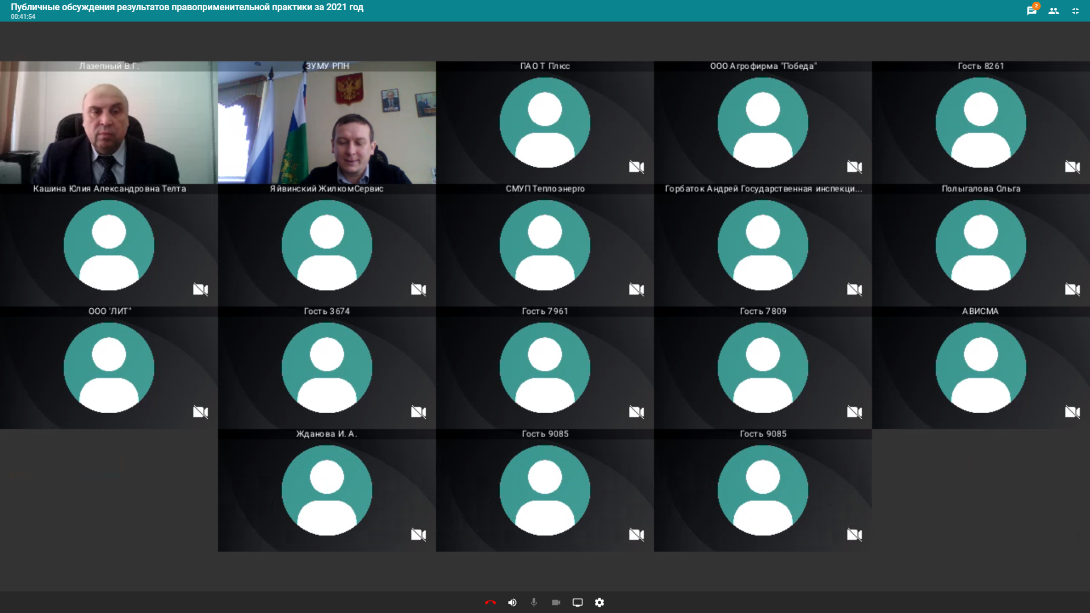Show the participants list icon

tap(1054, 11)
